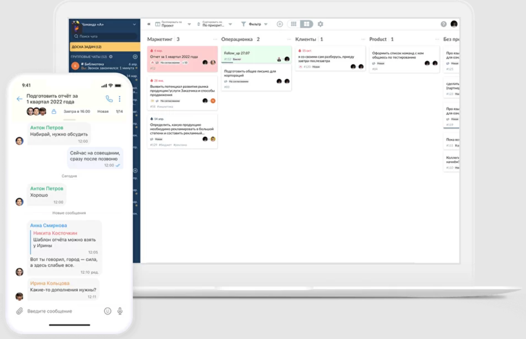Click the quoted message from 'Никита Косточкин'
526x339 pixels.
click(64, 242)
